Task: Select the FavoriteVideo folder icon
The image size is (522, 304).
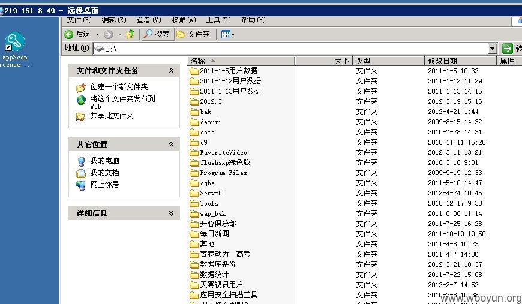Action: click(194, 153)
